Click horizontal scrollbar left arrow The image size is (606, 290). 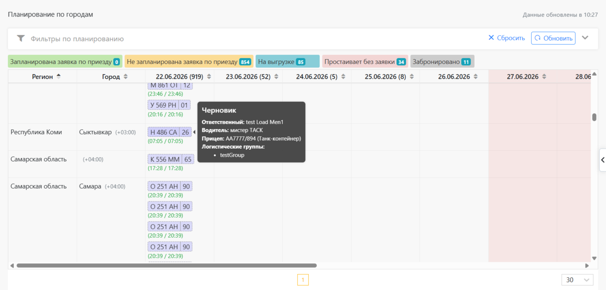(x=12, y=265)
